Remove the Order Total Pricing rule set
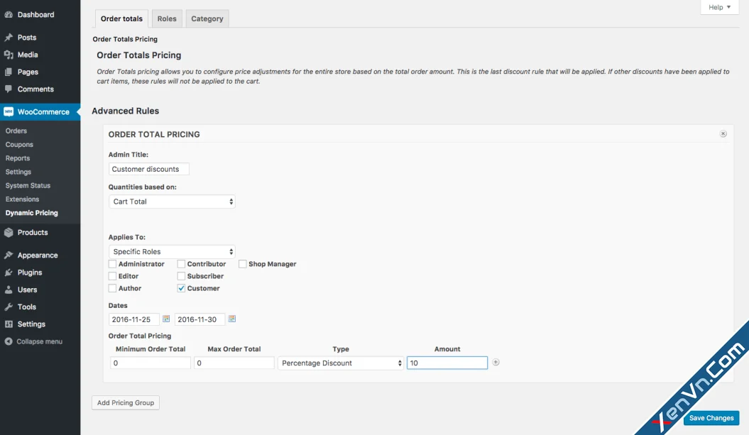This screenshot has width=749, height=435. point(723,133)
